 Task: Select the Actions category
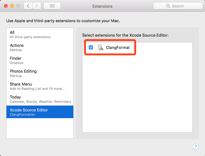coord(40,47)
